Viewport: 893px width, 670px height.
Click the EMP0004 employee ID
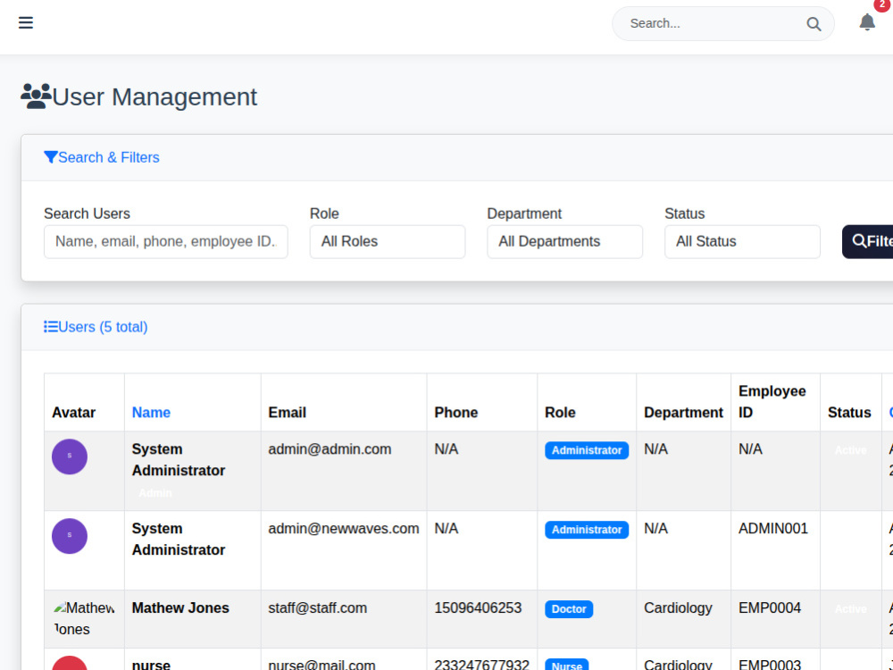coord(770,607)
